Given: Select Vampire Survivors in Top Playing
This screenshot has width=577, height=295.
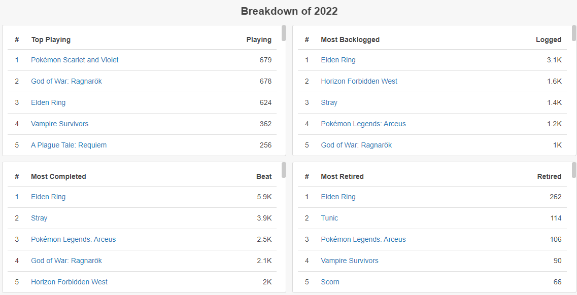Looking at the screenshot, I should tap(59, 124).
